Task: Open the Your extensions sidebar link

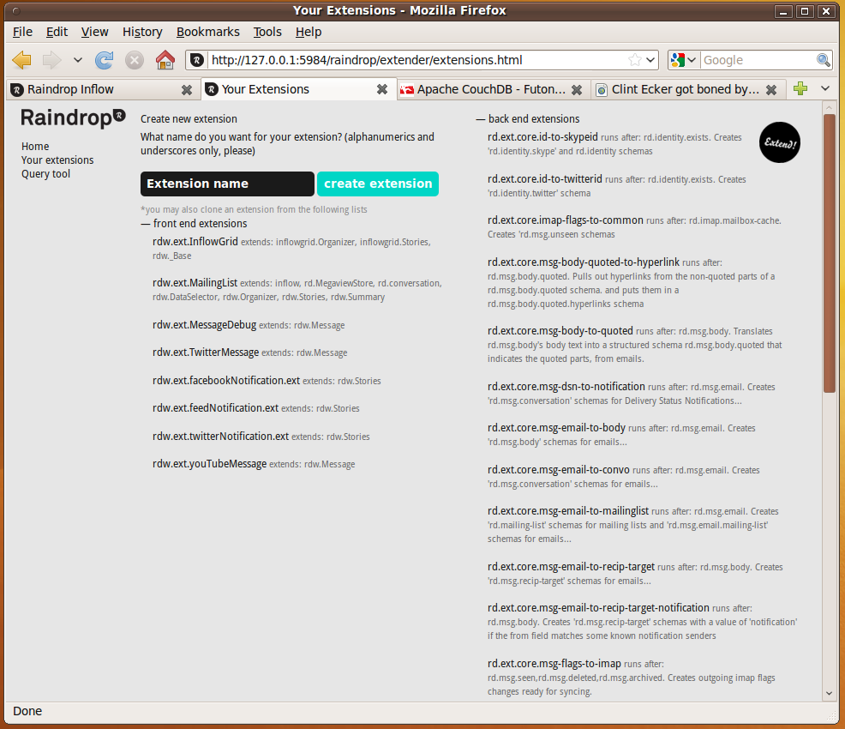Action: [x=57, y=160]
